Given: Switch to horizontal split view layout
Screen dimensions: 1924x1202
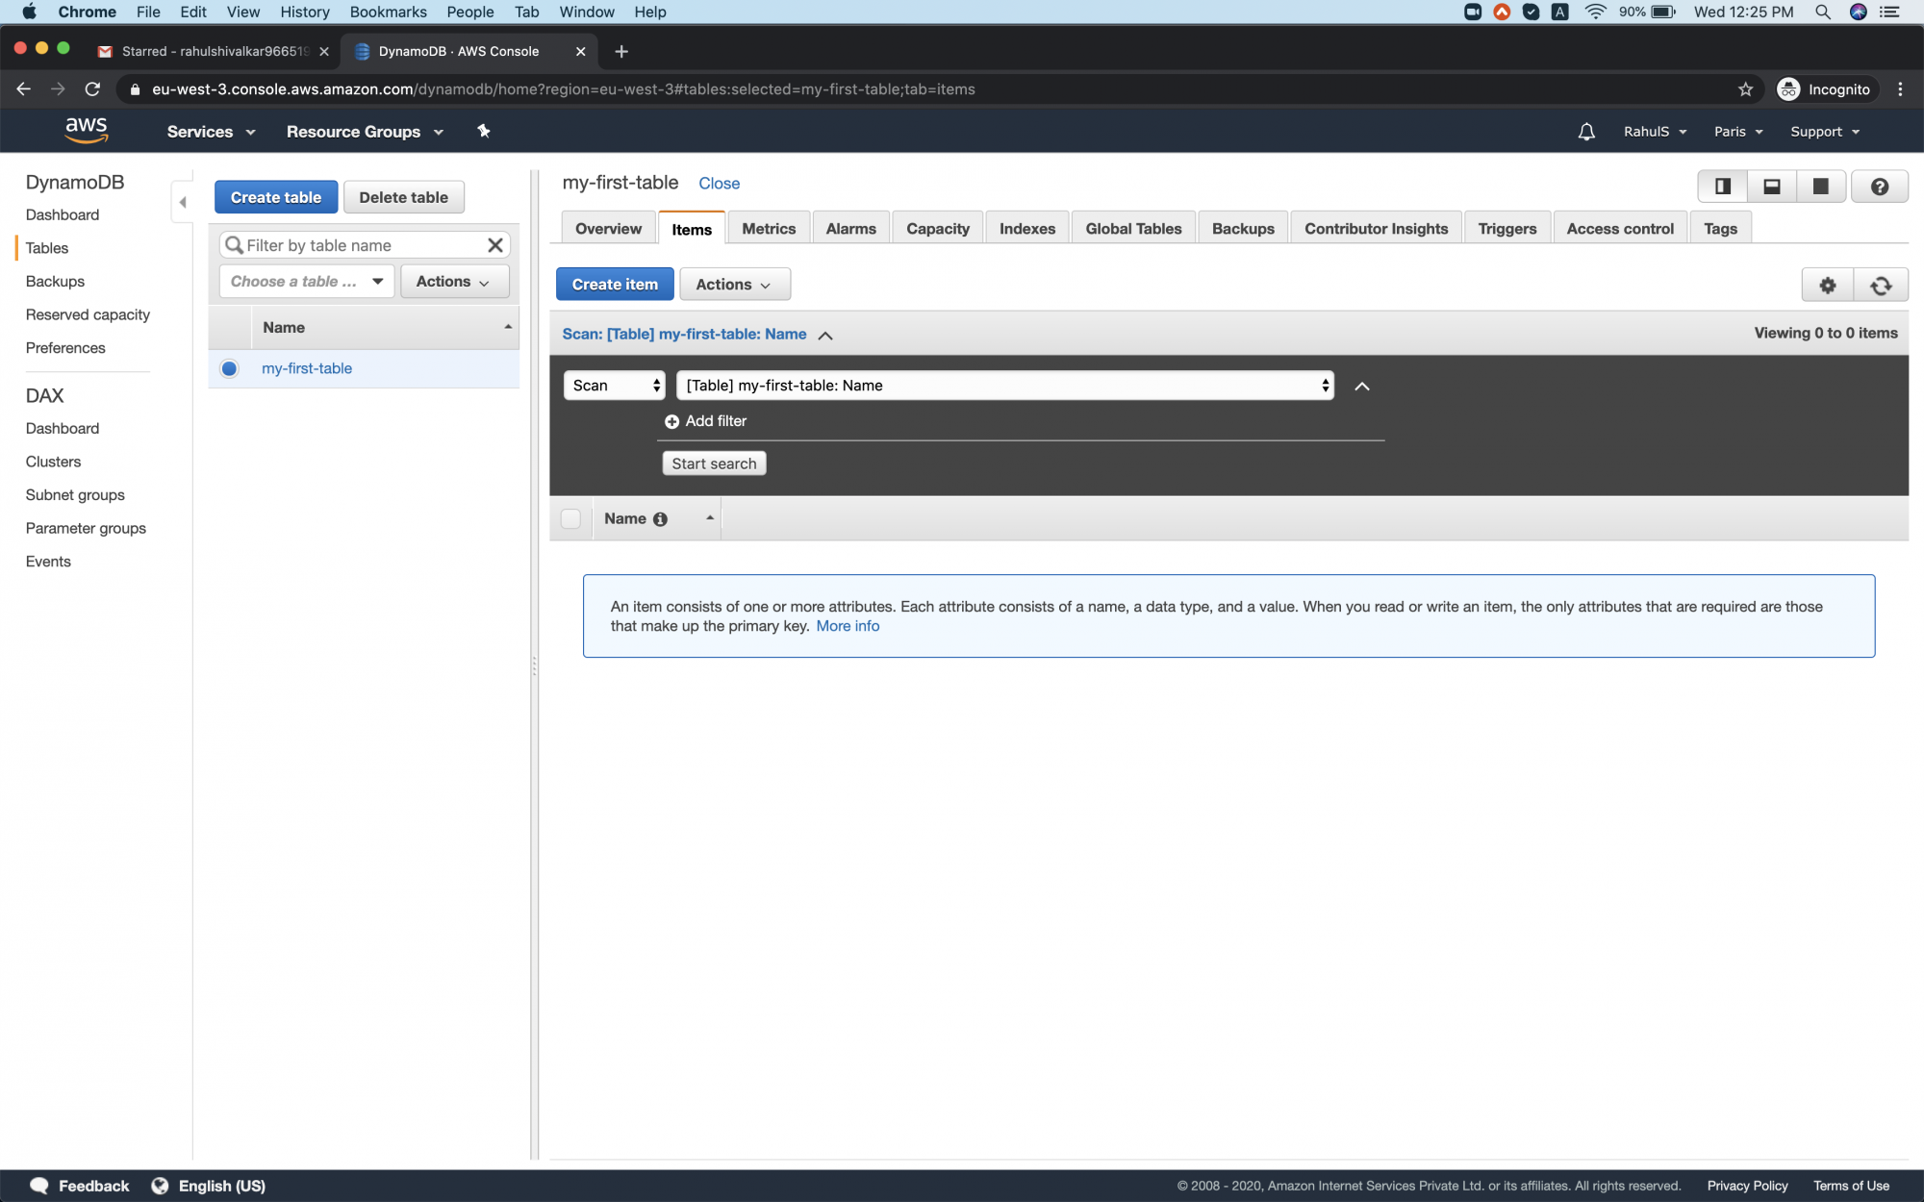Looking at the screenshot, I should (x=1771, y=186).
